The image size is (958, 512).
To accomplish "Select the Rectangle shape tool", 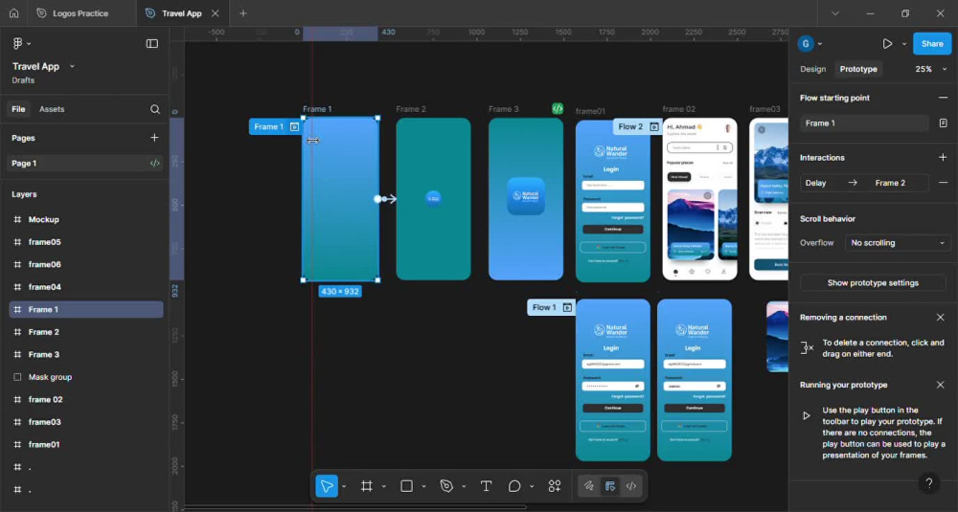I will pyautogui.click(x=406, y=486).
